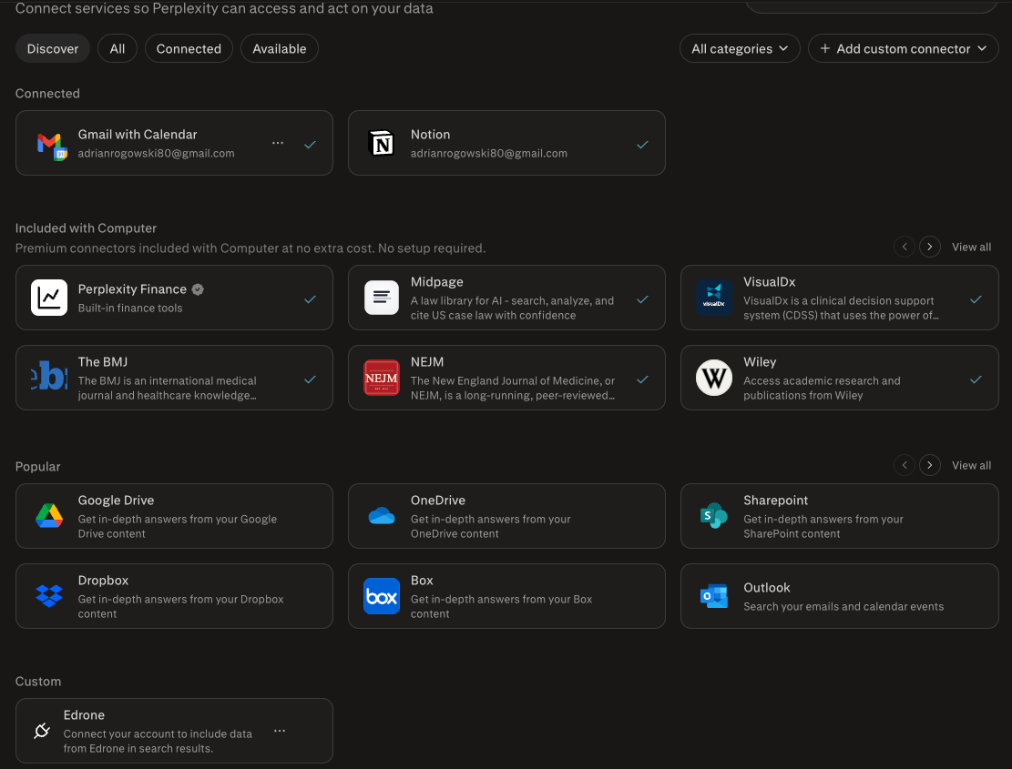Select the Discover tab
1012x769 pixels.
52,48
